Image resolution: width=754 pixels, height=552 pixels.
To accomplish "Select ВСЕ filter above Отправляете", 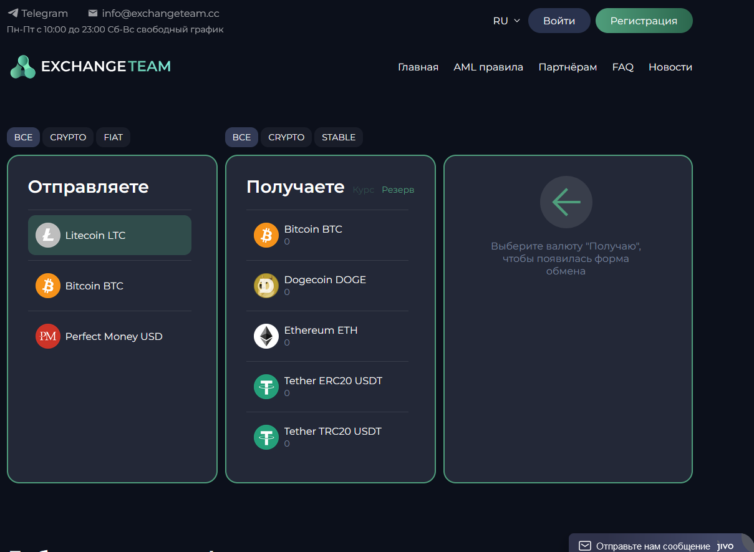I will [23, 137].
